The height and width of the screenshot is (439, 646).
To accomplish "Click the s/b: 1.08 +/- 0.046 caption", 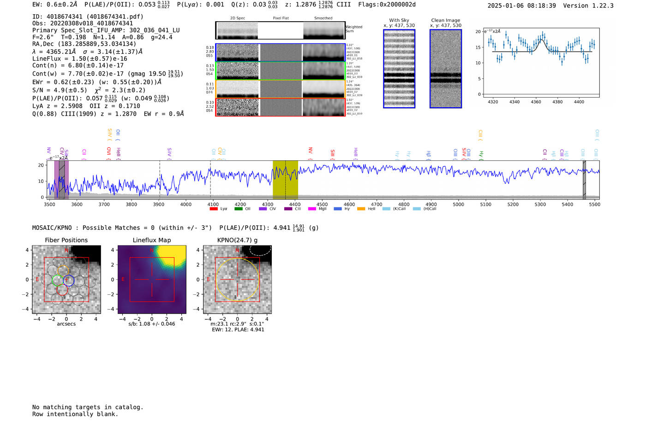I will 152,324.
